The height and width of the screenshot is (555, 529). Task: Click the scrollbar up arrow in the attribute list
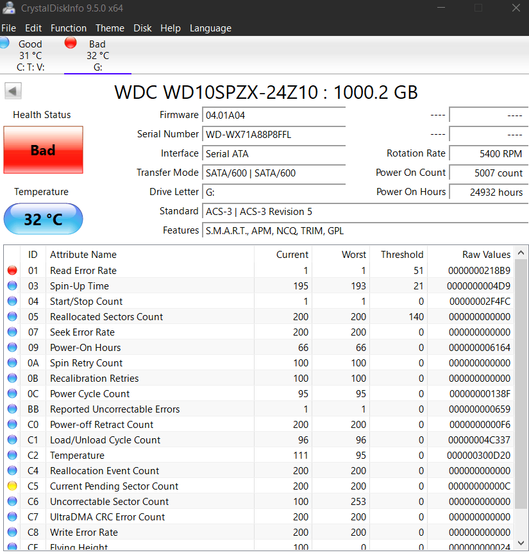pos(521,252)
